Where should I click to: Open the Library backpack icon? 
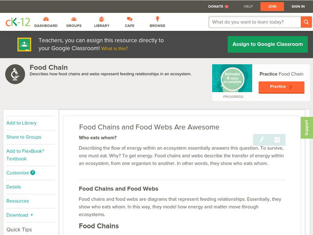point(102,19)
